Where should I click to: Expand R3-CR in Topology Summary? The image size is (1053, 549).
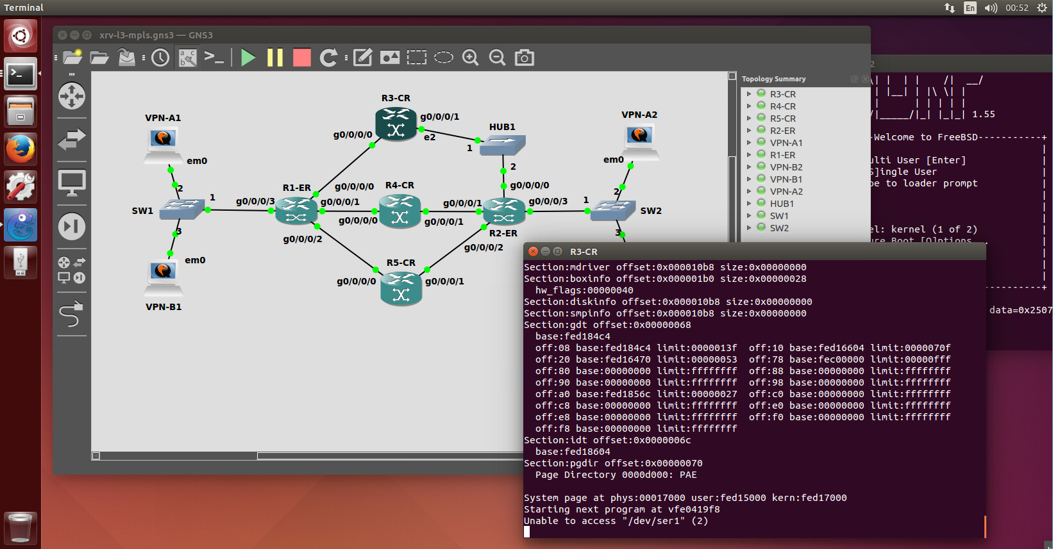click(749, 94)
